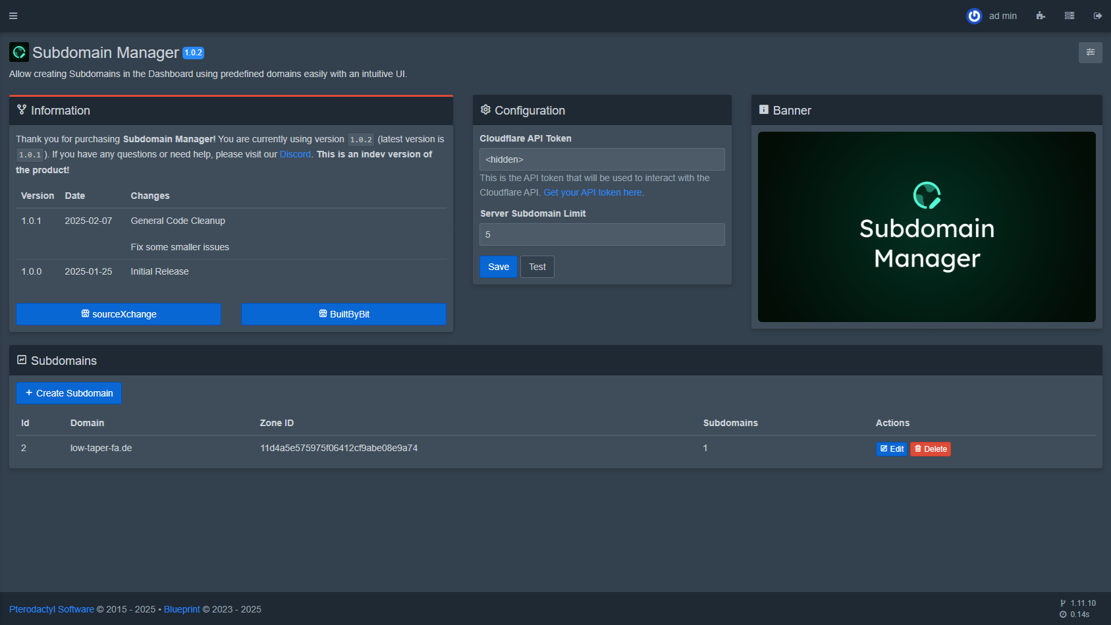This screenshot has height=625, width=1111.
Task: Click the Create Subdomain button
Action: point(69,393)
